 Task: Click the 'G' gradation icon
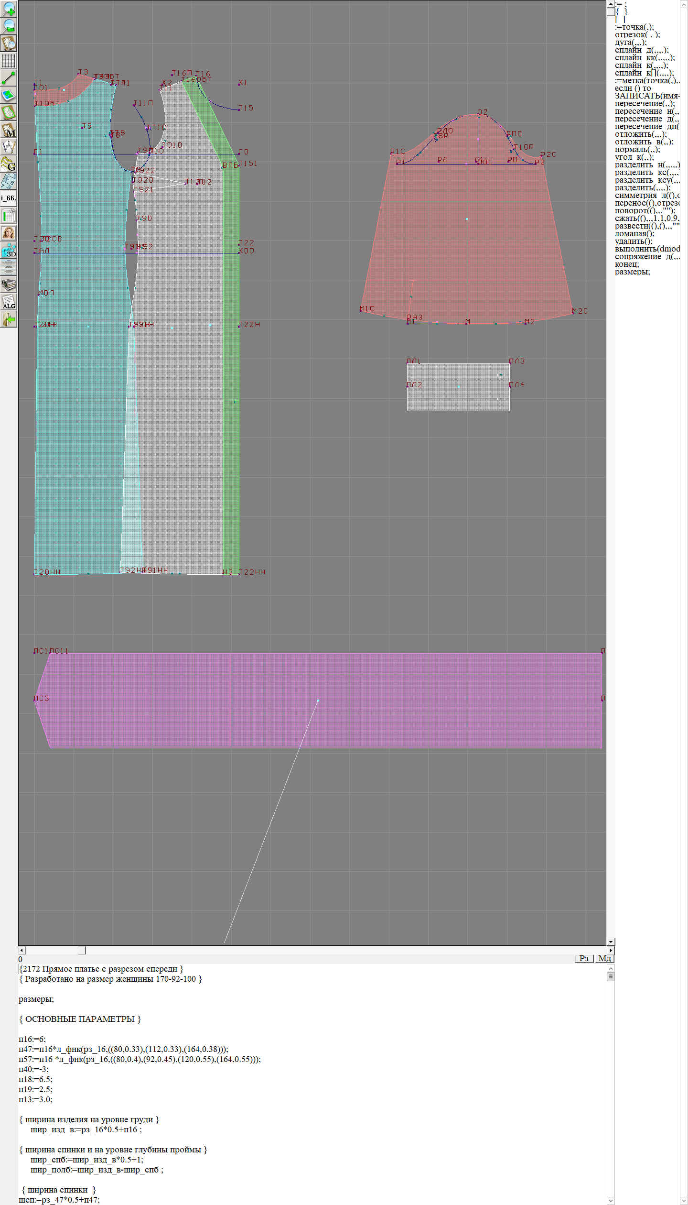(9, 164)
